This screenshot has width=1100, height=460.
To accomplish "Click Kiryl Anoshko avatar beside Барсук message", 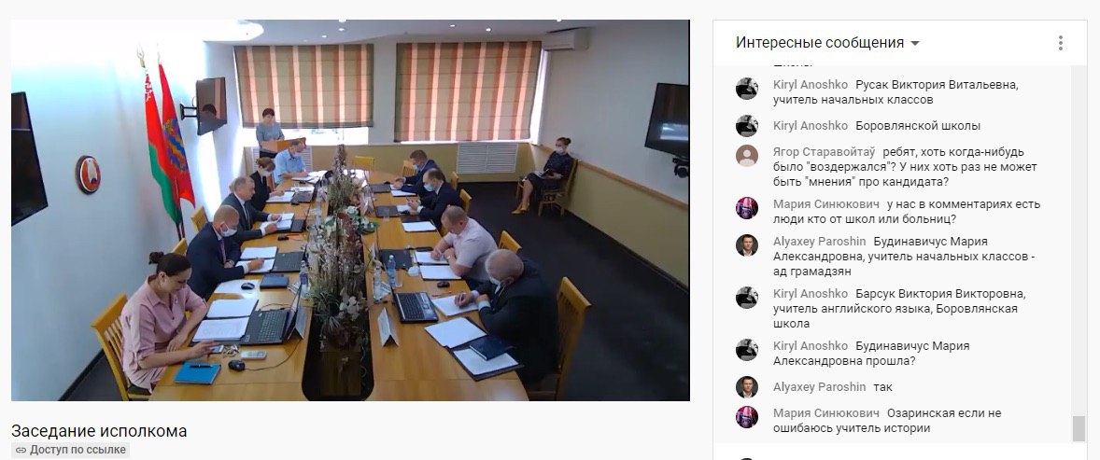I will click(746, 298).
